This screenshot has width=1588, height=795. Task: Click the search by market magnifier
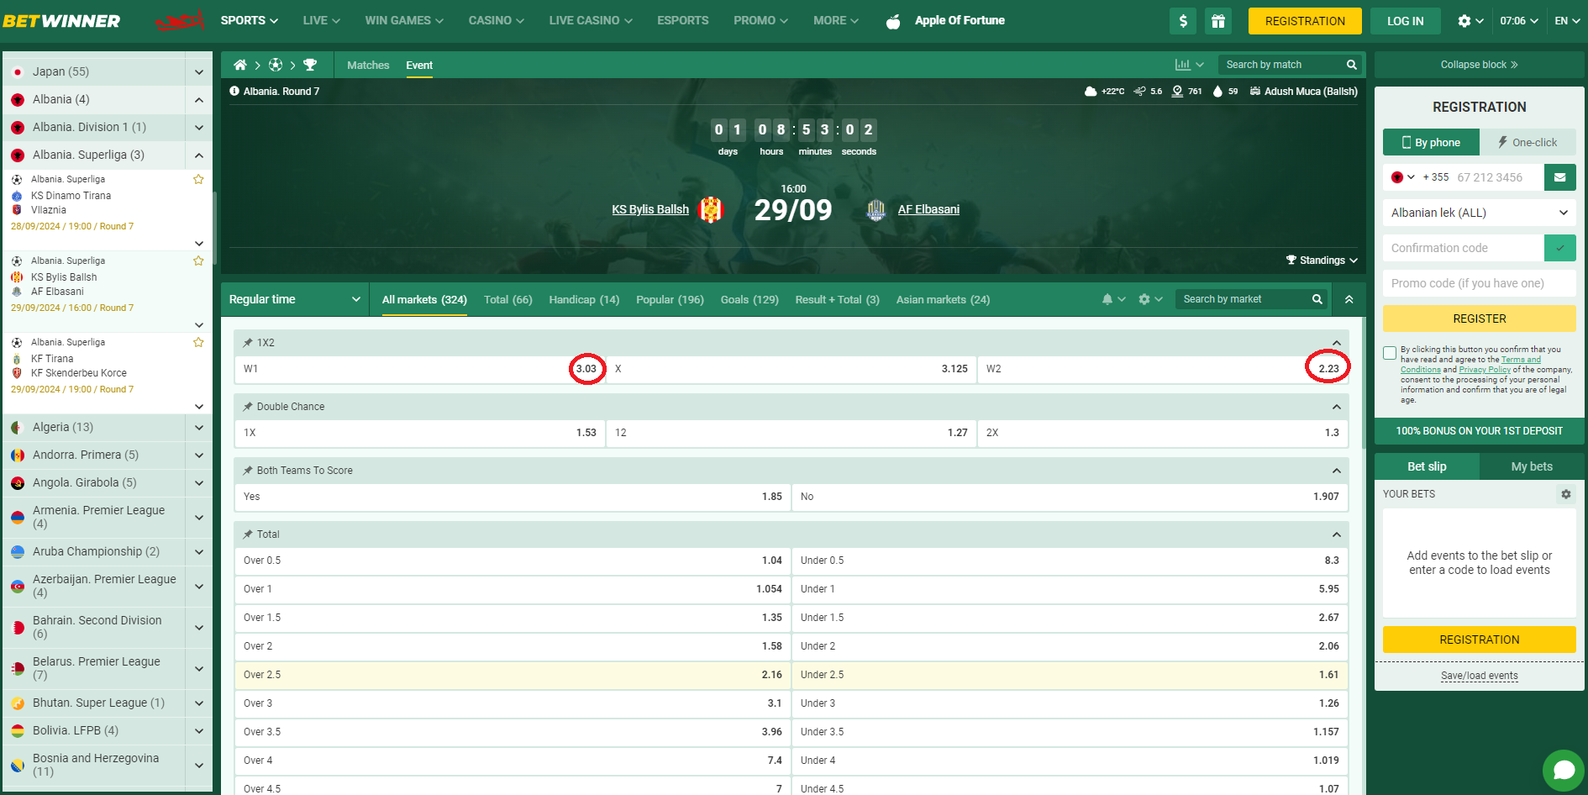tap(1317, 299)
